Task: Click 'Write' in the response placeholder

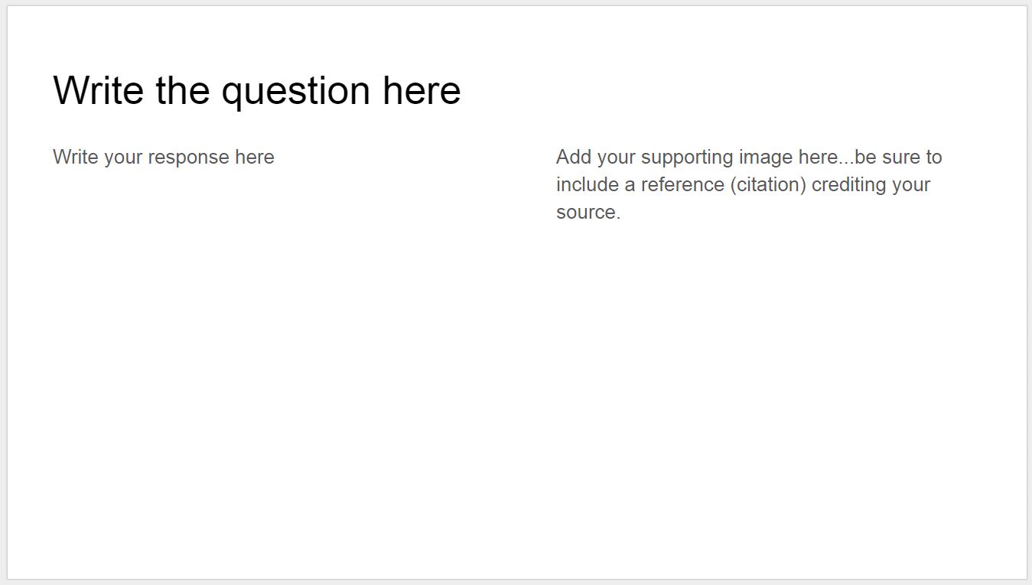Action: [76, 157]
